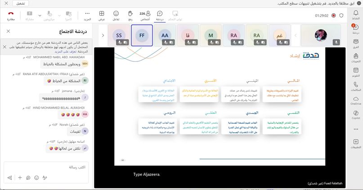363x190 pixels.
Task: Open Calendar in the Teams sidebar
Action: (x=356, y=72)
